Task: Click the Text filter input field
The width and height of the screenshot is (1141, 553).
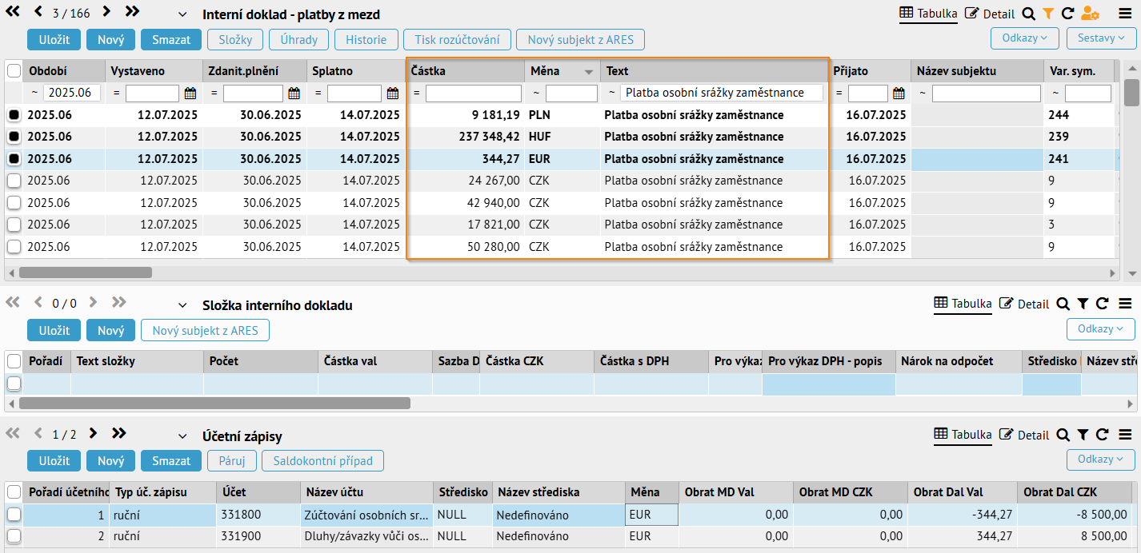Action: tap(722, 93)
